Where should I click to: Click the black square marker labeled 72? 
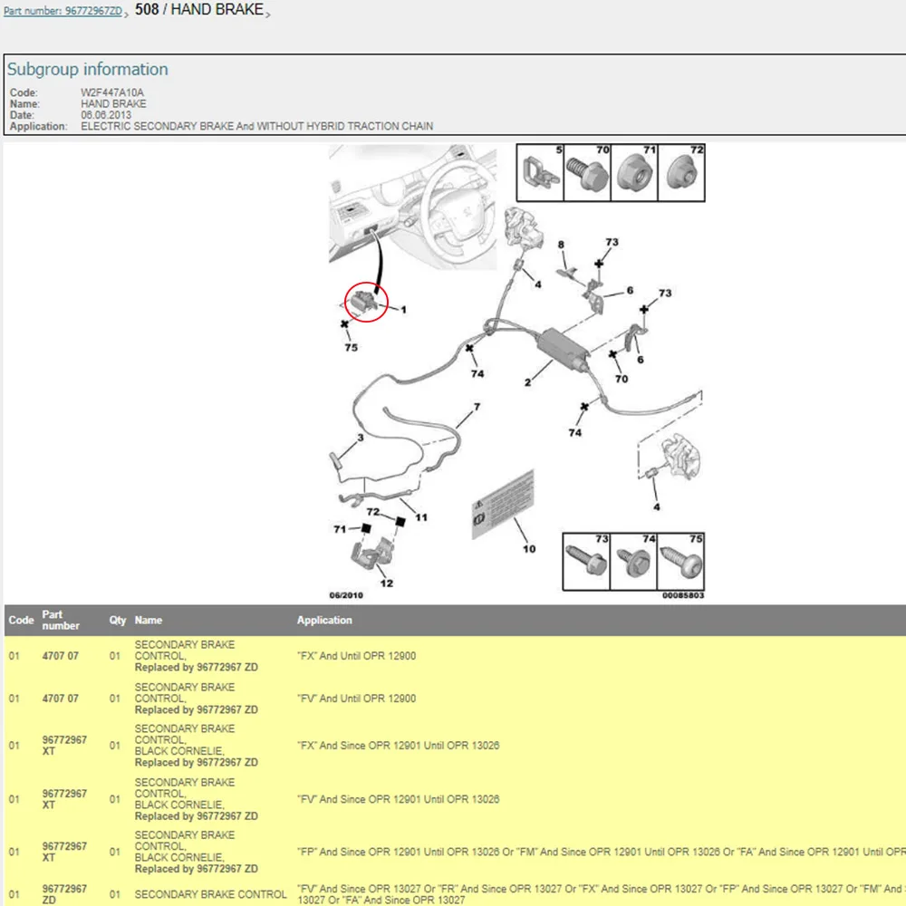point(400,521)
